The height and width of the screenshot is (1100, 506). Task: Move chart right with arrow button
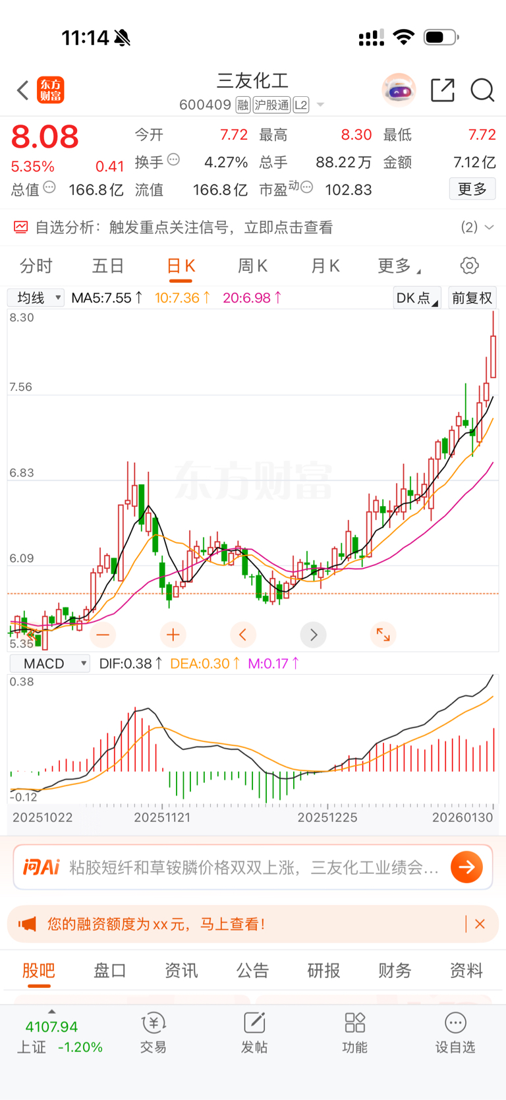click(314, 635)
